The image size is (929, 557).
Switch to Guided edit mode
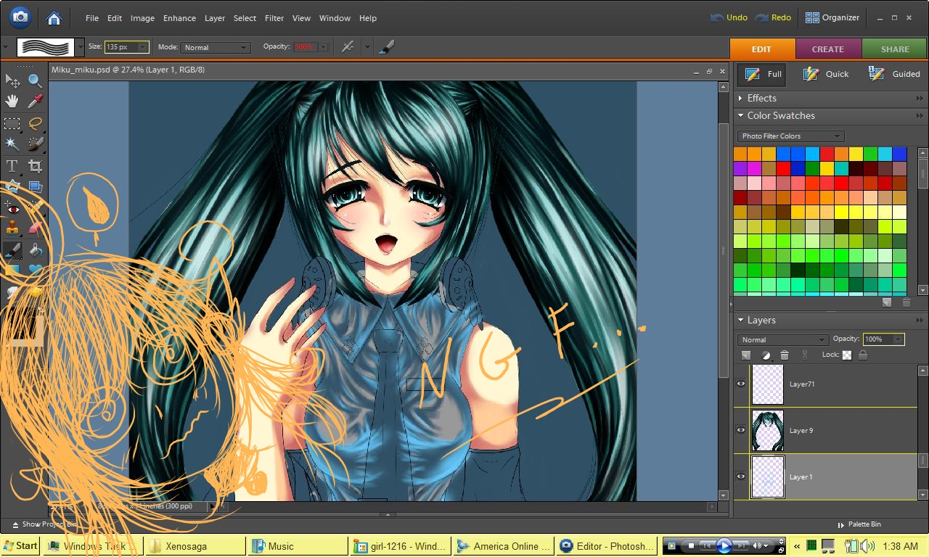[894, 74]
